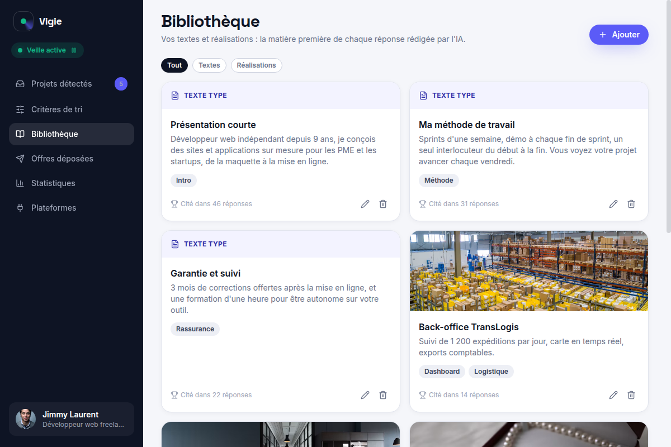Select Bibliothèque in the sidebar
The image size is (671, 447).
[x=72, y=134]
